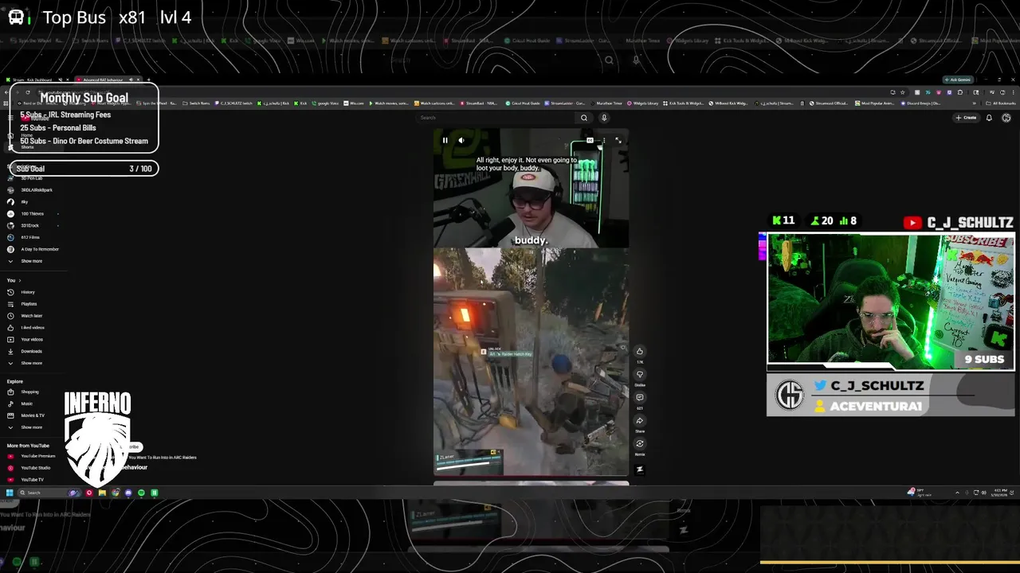
Task: Click the Remix icon beside the Short
Action: click(639, 444)
